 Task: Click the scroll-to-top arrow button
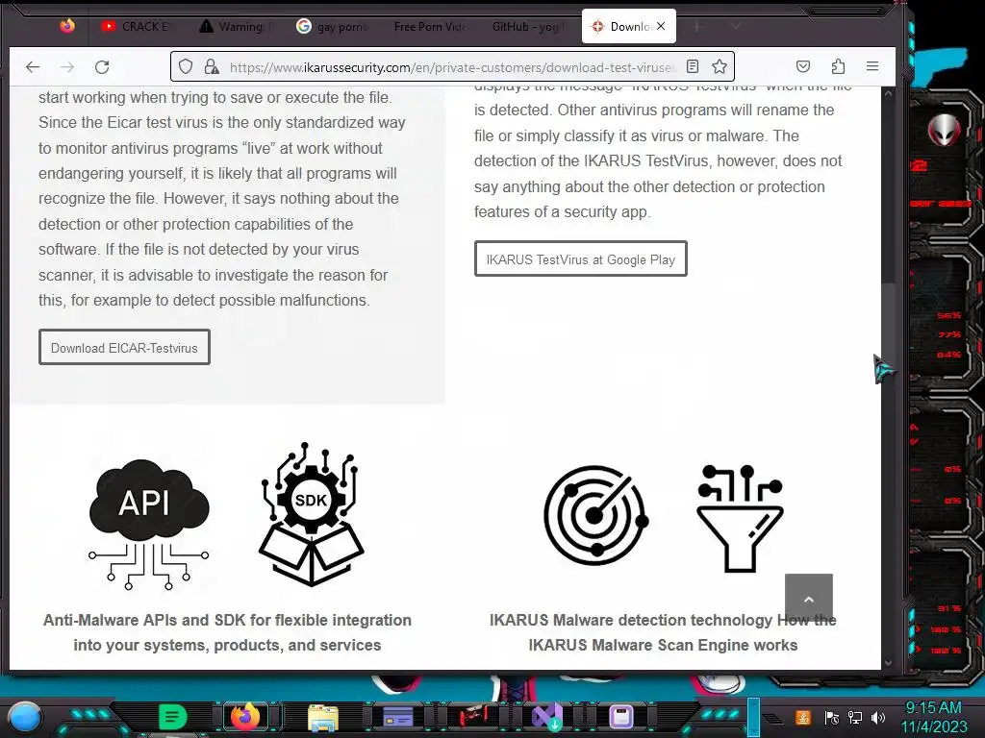click(x=808, y=599)
